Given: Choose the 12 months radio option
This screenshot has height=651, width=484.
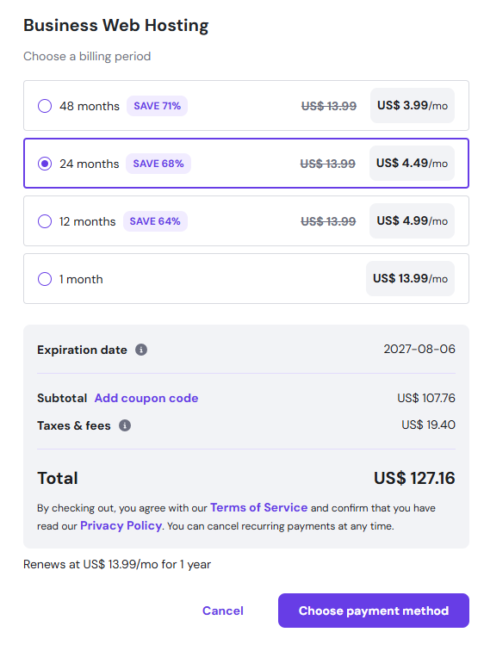Looking at the screenshot, I should pos(45,221).
